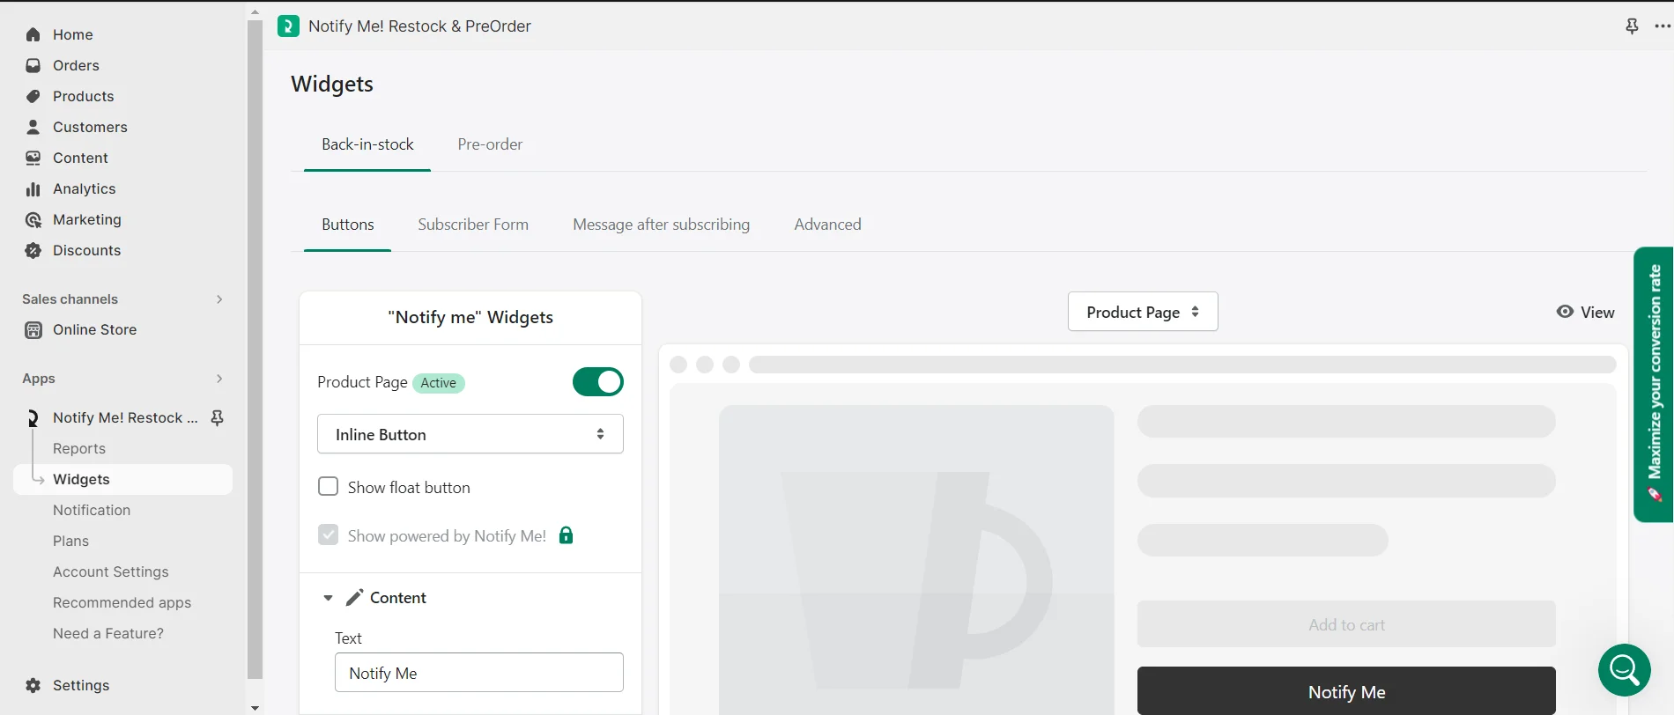Click the green lock icon beside powered by
Screen dimensions: 1674x715
(x=567, y=534)
